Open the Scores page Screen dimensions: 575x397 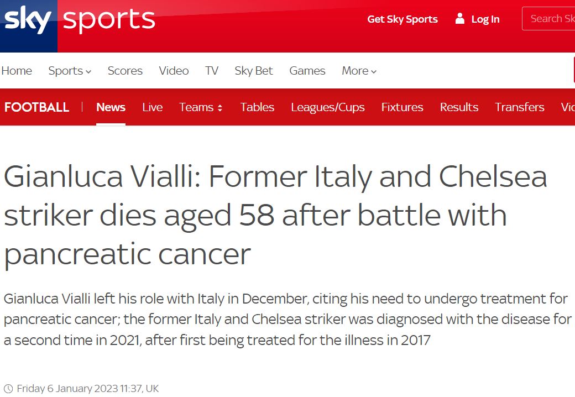click(x=125, y=71)
